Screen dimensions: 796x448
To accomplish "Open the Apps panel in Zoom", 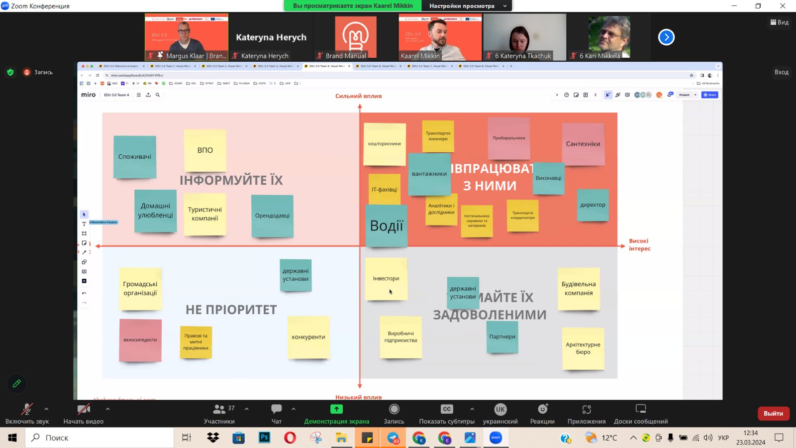I will point(587,414).
